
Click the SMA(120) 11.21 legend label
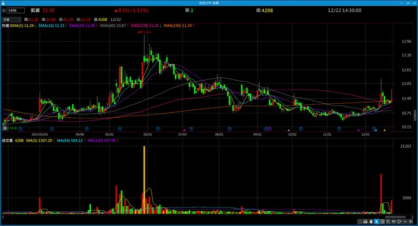[x=145, y=26]
